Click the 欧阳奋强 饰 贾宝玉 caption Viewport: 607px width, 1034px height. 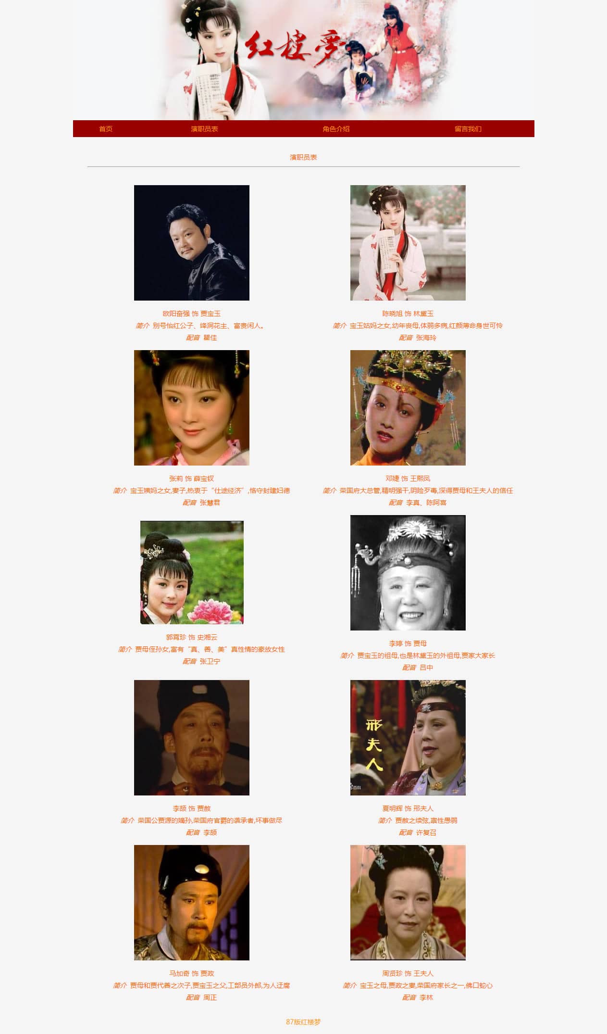192,314
